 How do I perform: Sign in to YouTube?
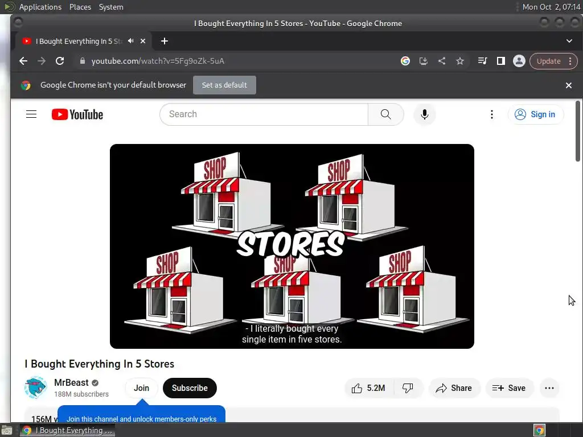click(x=535, y=114)
